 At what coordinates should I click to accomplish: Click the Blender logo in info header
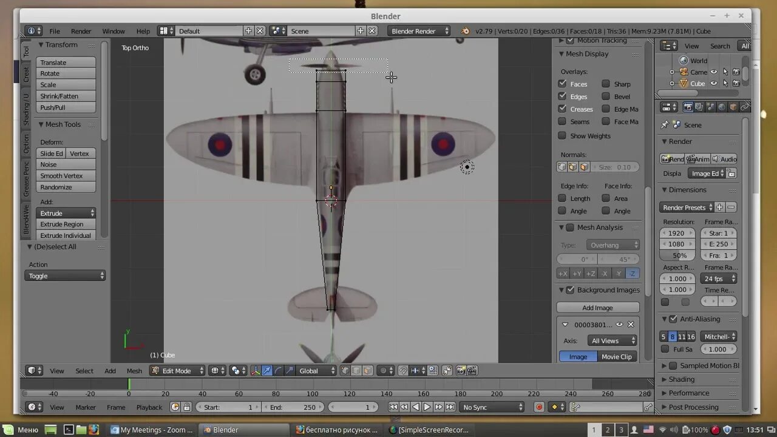[x=466, y=31]
